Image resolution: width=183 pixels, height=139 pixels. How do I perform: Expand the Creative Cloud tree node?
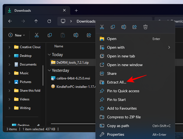10,47
